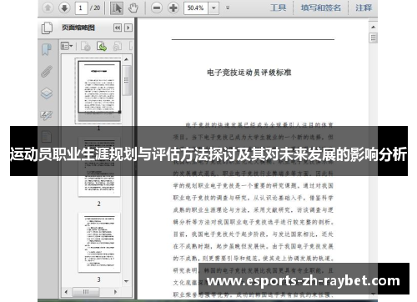Click the rotate pages thumbnail icon
This screenshot has width=417, height=302.
118,47
